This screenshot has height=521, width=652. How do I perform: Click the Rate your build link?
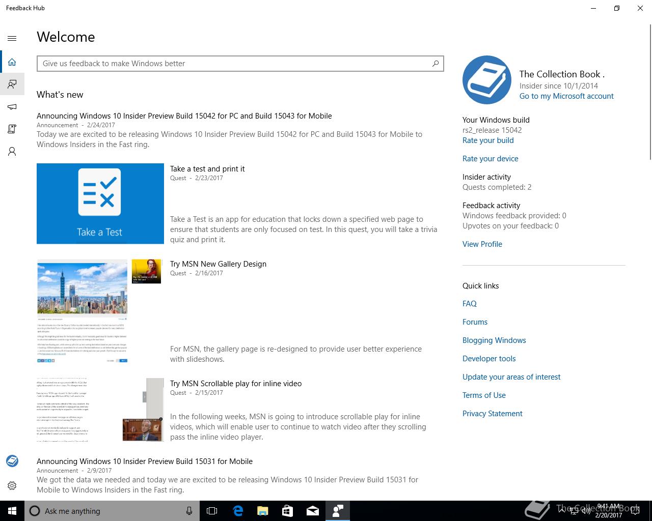[x=488, y=140]
